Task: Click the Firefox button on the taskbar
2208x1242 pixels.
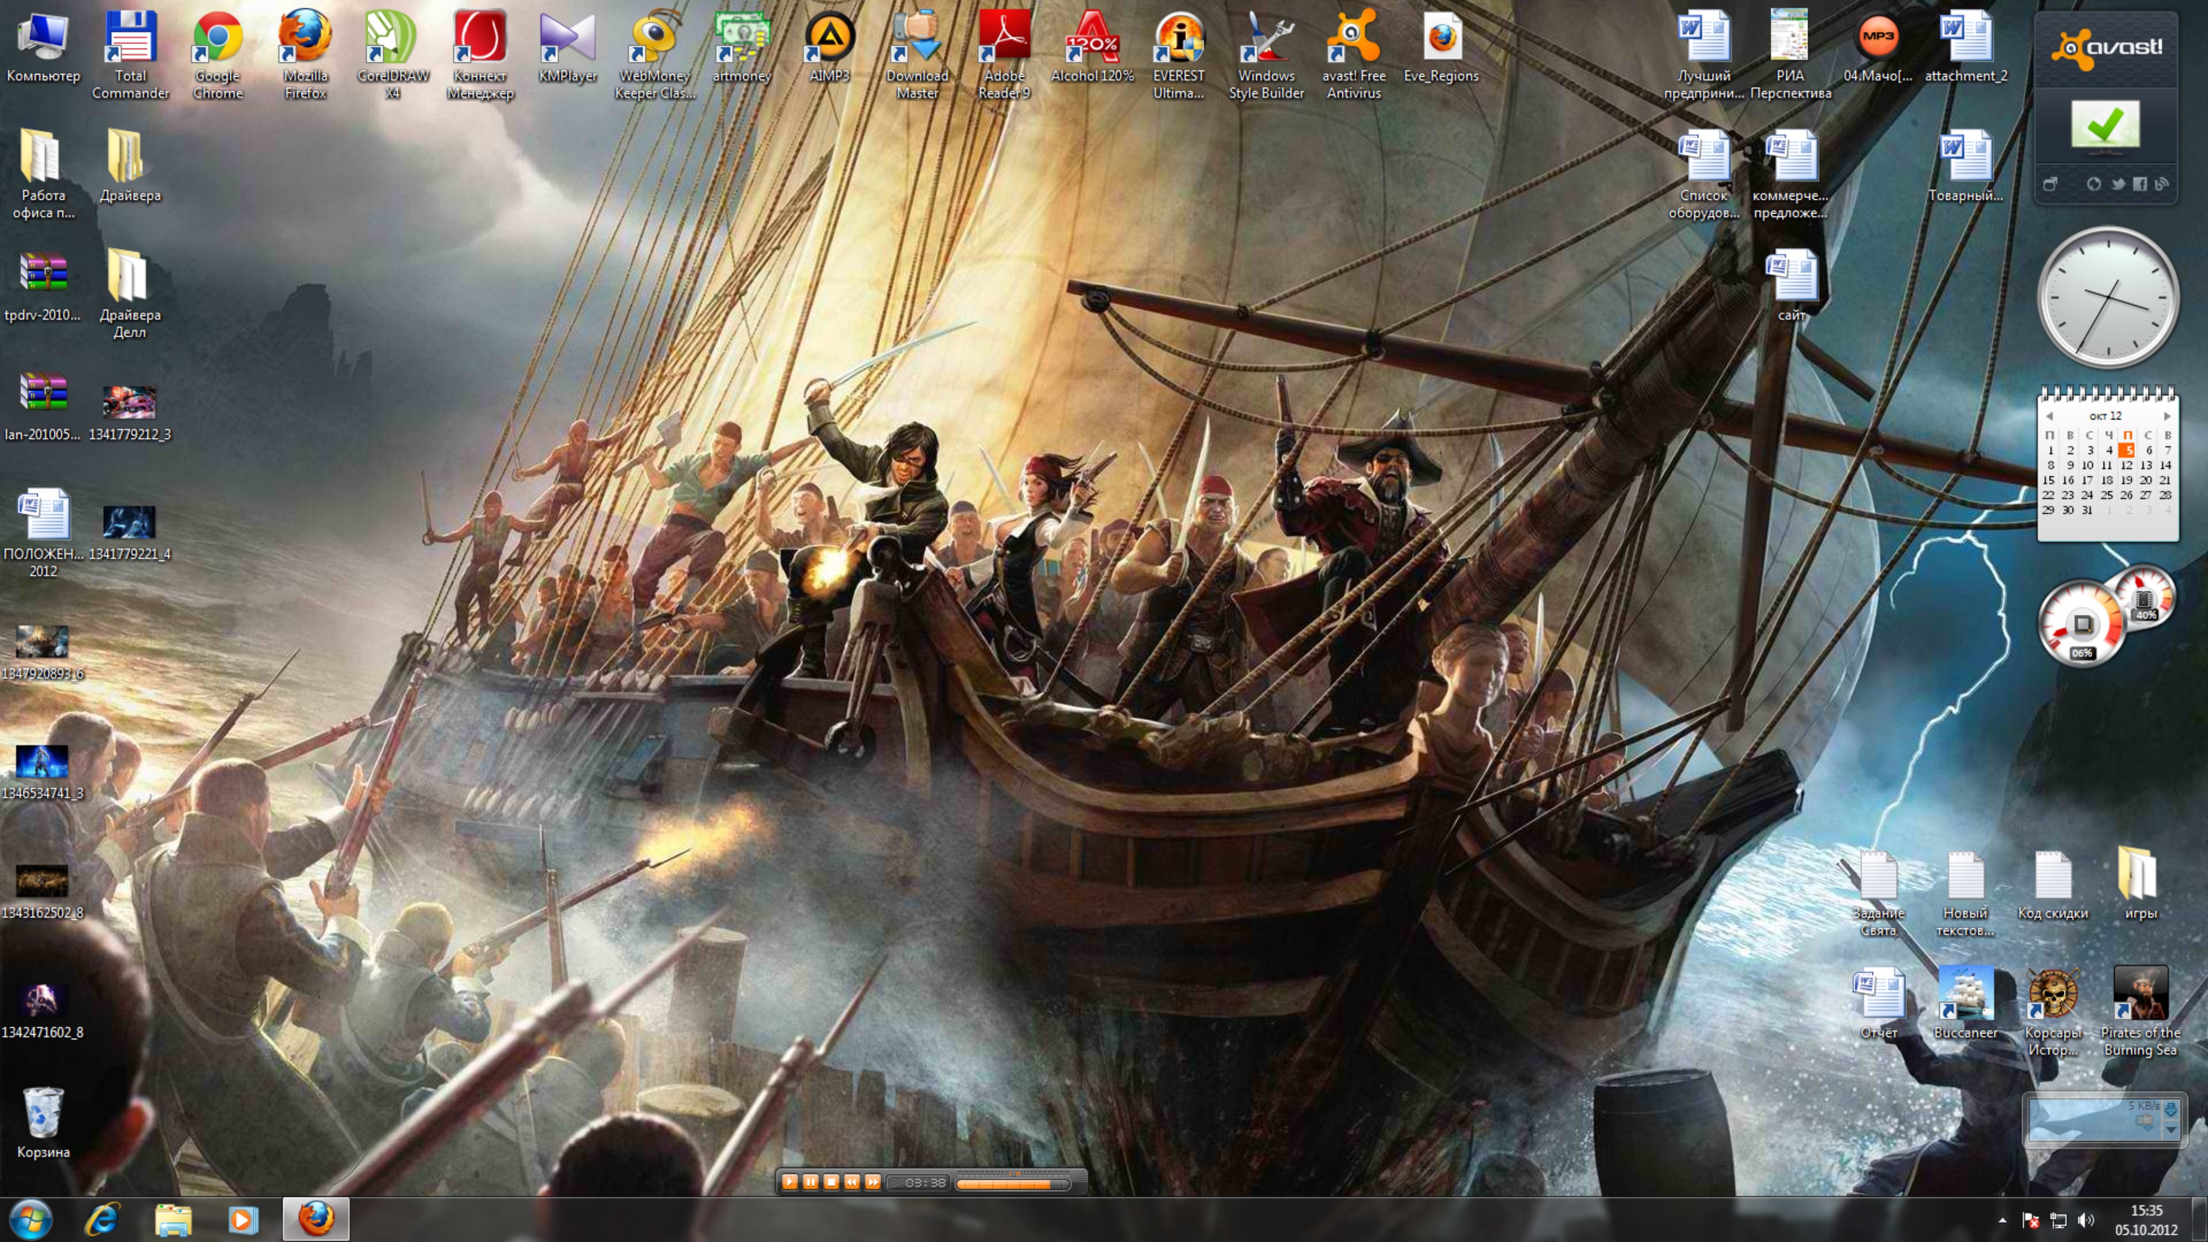Action: [315, 1219]
